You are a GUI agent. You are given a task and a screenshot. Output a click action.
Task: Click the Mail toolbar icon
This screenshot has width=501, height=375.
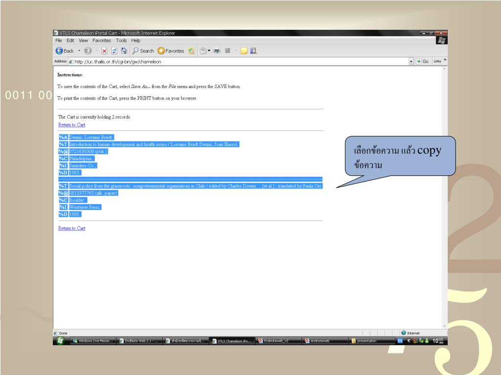[203, 51]
